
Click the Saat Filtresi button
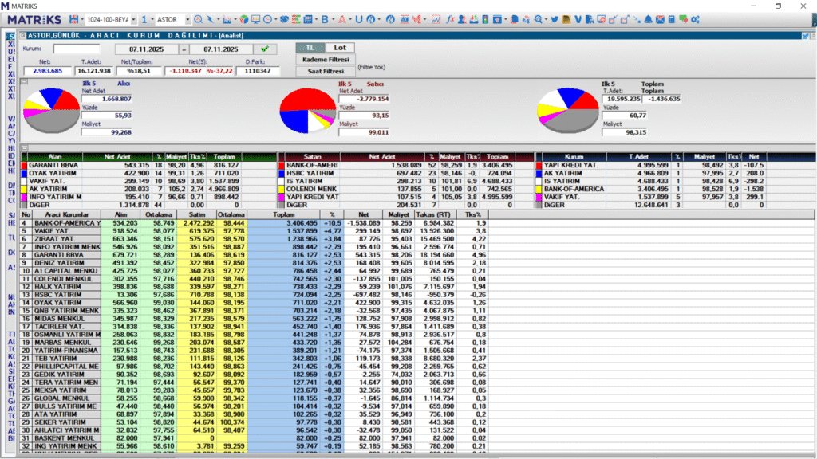[326, 71]
